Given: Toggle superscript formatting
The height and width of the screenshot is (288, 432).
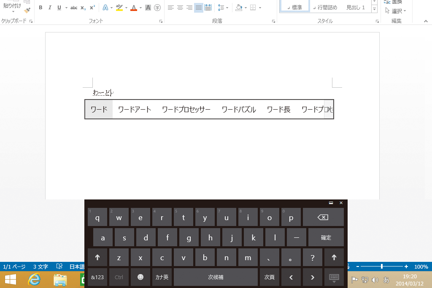Looking at the screenshot, I should point(92,8).
